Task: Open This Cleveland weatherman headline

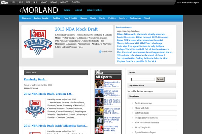Action: [x=145, y=52]
